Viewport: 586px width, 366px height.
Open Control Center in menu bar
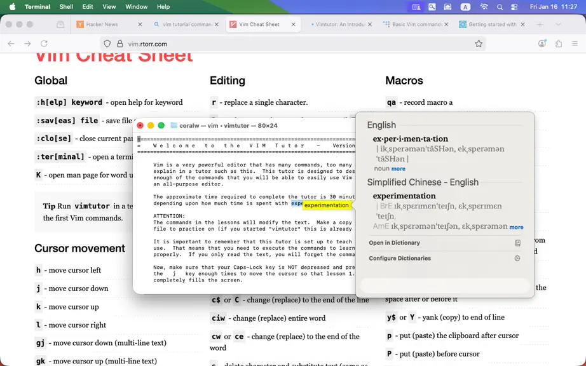coord(514,7)
